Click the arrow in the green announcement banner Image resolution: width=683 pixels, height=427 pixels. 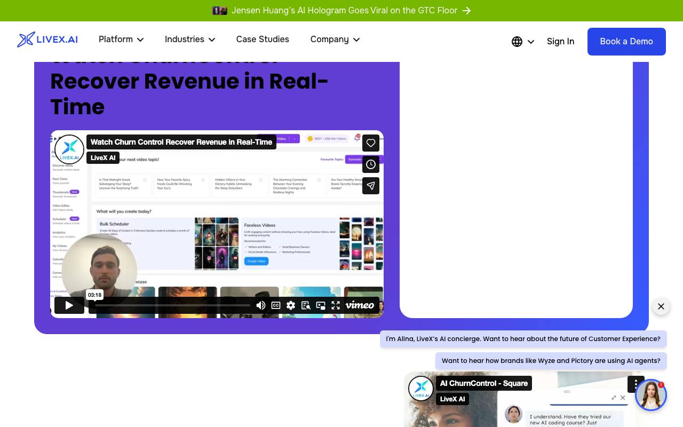click(x=467, y=11)
